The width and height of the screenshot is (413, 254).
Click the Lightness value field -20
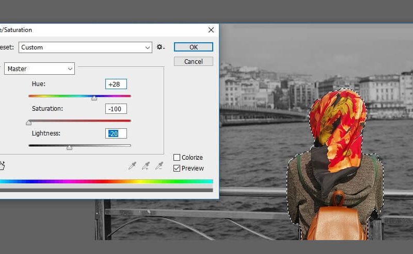tap(116, 133)
